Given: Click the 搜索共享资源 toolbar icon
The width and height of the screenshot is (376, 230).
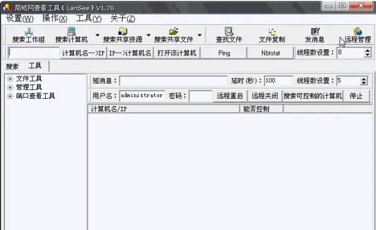Looking at the screenshot, I should 123,35.
